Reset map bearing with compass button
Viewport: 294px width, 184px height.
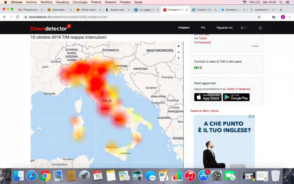(179, 59)
